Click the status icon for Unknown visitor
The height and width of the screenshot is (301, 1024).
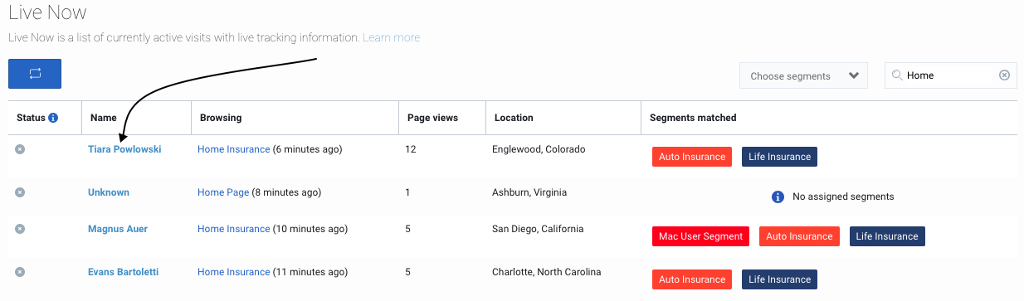click(x=20, y=192)
